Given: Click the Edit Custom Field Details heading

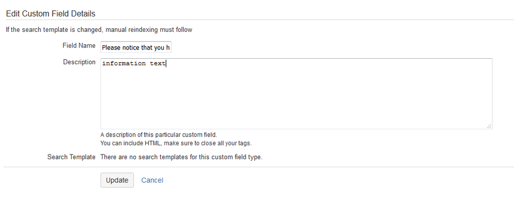Looking at the screenshot, I should [50, 13].
